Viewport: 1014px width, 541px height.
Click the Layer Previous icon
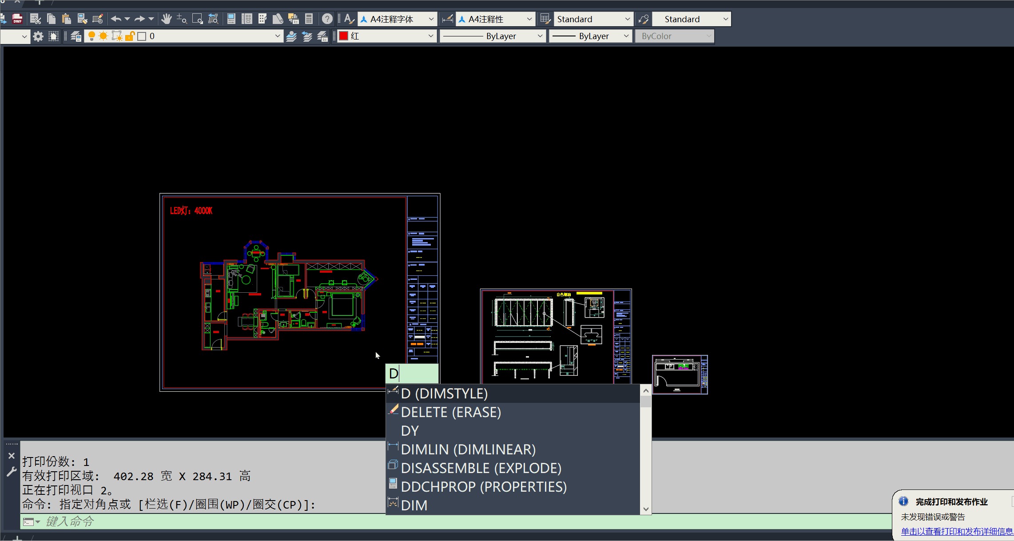click(x=307, y=36)
